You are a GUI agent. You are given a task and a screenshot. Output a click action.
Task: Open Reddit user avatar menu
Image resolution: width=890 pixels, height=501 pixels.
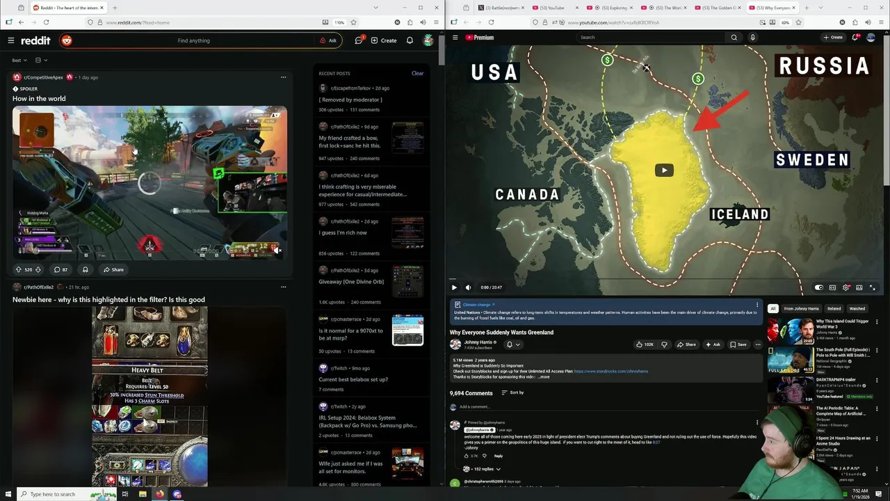428,40
